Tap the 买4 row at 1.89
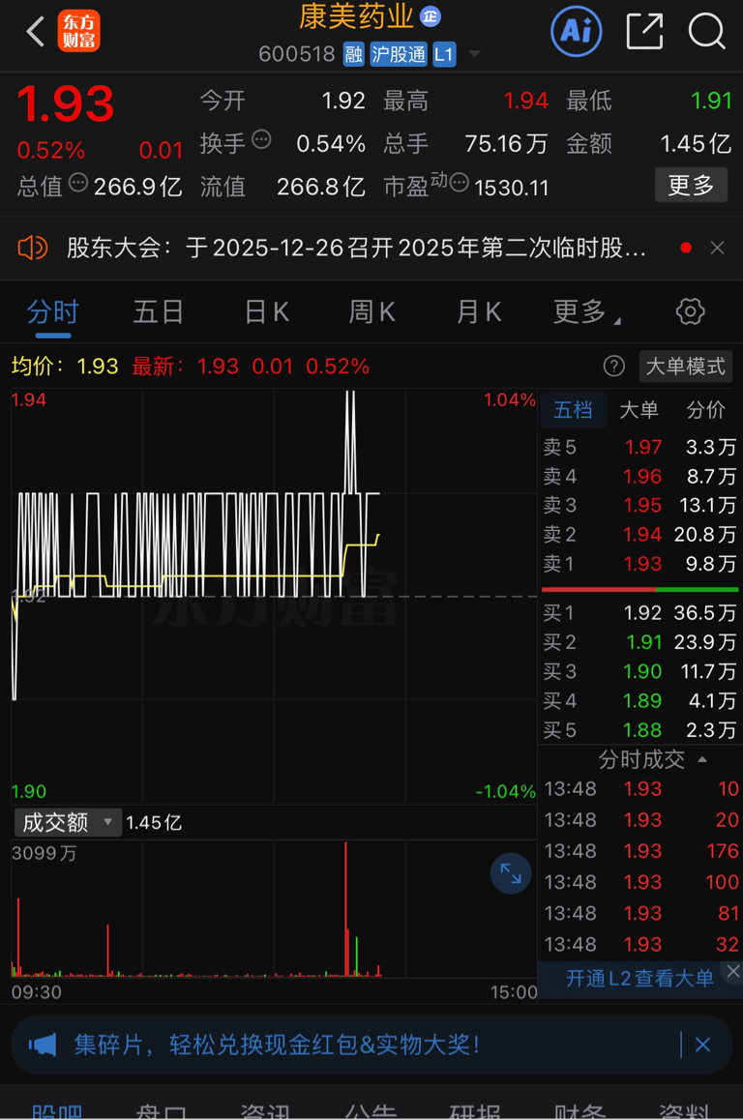The height and width of the screenshot is (1119, 743). point(639,701)
